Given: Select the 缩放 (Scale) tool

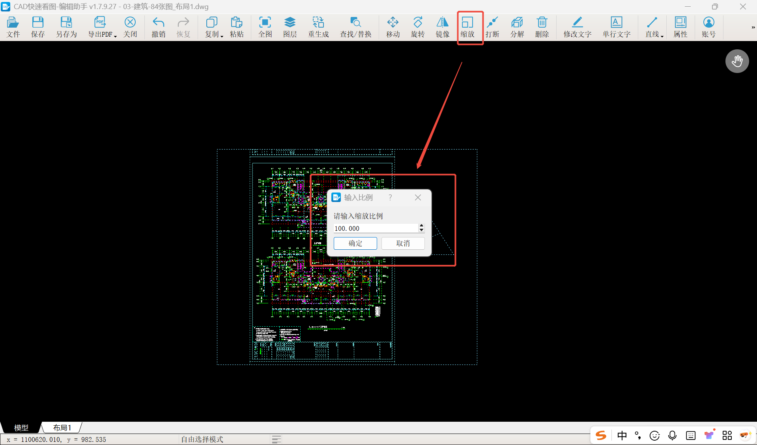Looking at the screenshot, I should pyautogui.click(x=467, y=27).
